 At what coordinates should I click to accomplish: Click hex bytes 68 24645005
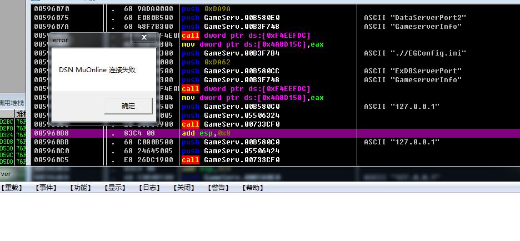pyautogui.click(x=148, y=151)
